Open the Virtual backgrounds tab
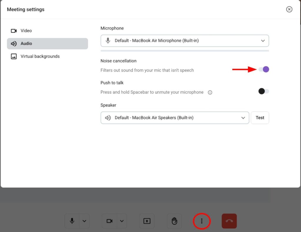 click(x=40, y=57)
